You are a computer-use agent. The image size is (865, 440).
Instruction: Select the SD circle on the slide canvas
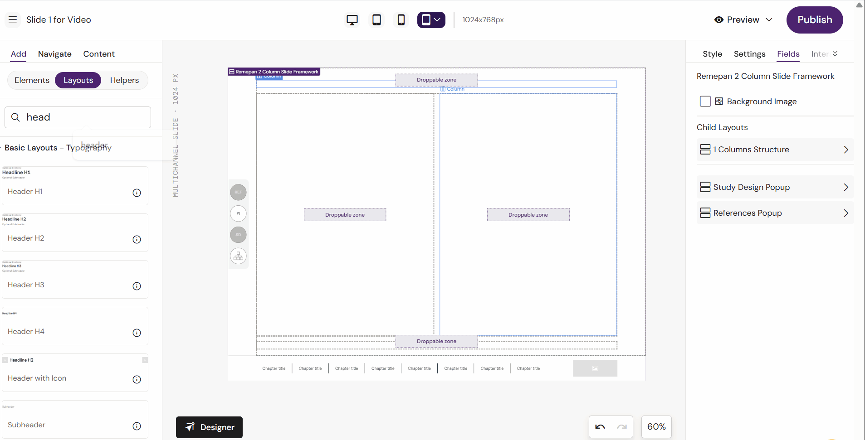coord(238,234)
